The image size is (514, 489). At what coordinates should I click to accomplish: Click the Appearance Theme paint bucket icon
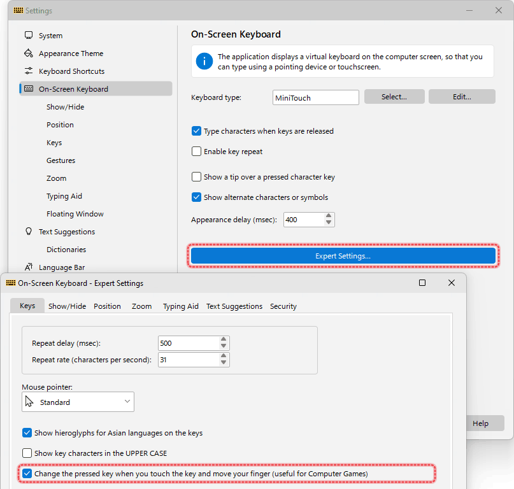[x=29, y=53]
